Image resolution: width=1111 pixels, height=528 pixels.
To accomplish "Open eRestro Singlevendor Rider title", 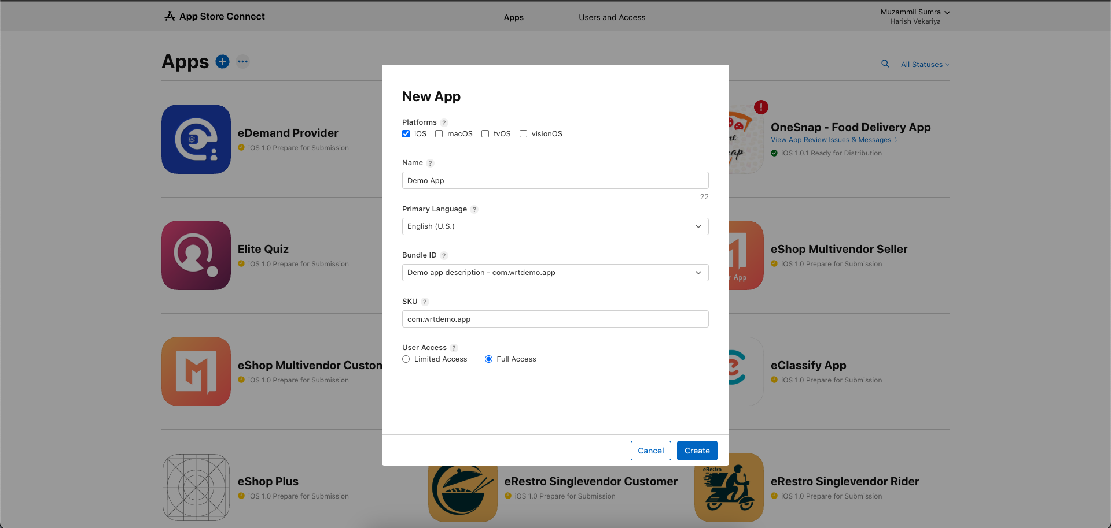I will point(845,481).
